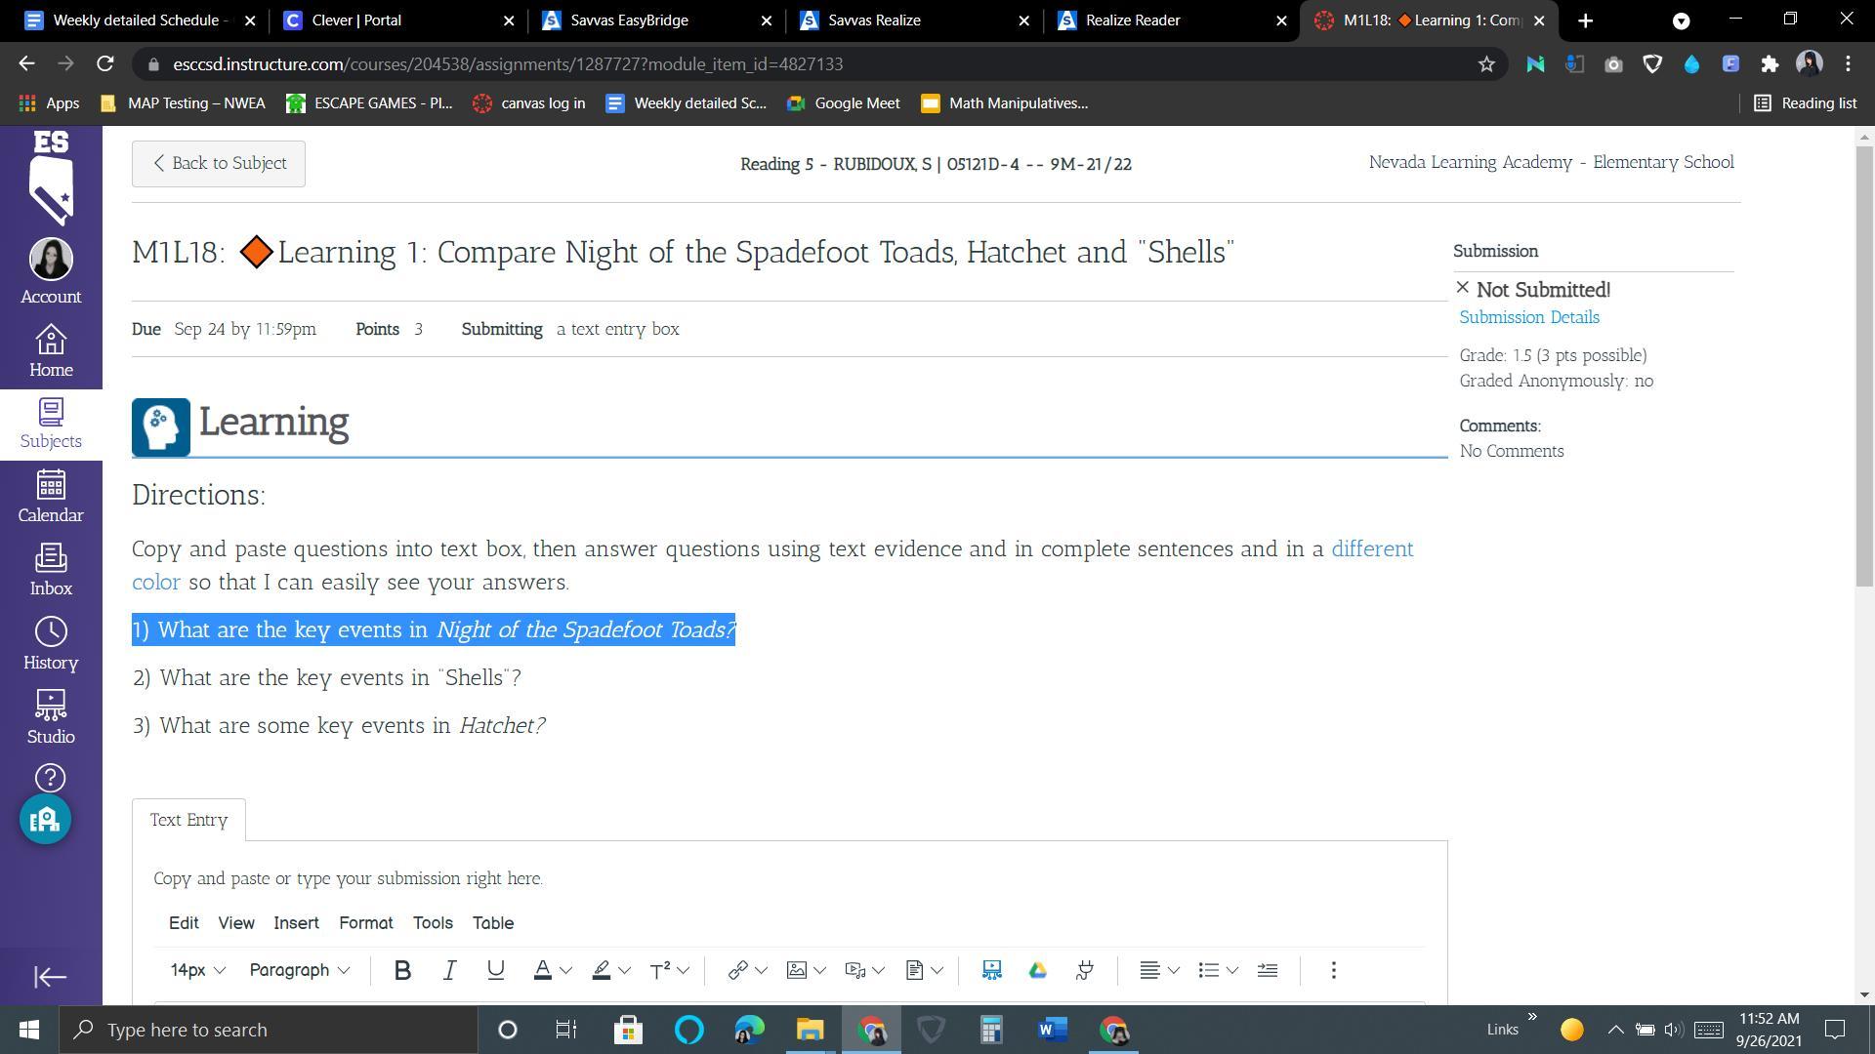This screenshot has width=1875, height=1054.
Task: Open the Help question mark icon
Action: tap(51, 778)
